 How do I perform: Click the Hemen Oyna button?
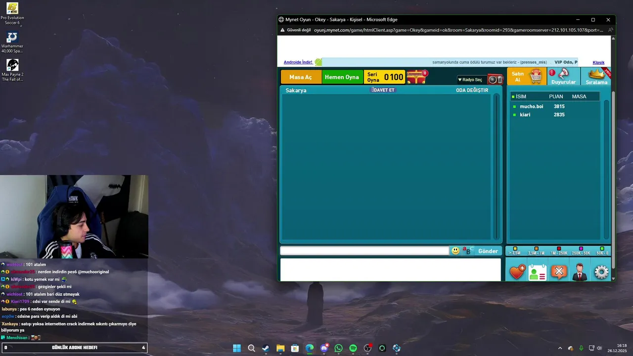342,77
